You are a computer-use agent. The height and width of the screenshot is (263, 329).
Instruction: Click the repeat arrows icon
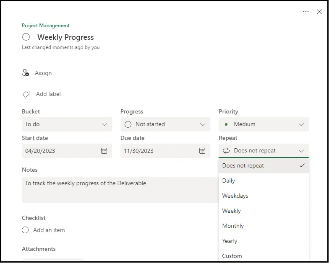pos(226,151)
